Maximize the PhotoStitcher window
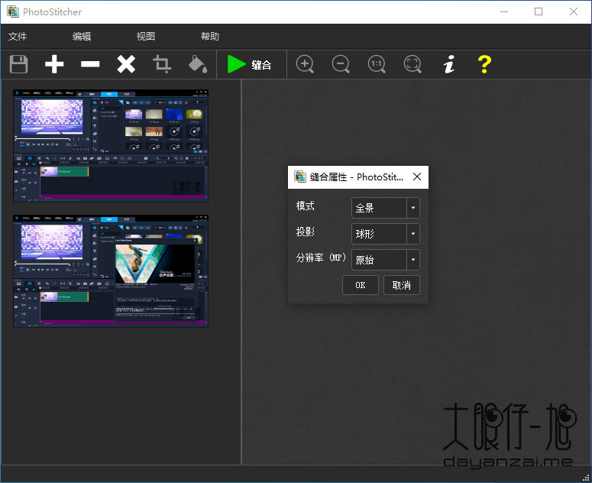This screenshot has width=592, height=483. tap(539, 11)
